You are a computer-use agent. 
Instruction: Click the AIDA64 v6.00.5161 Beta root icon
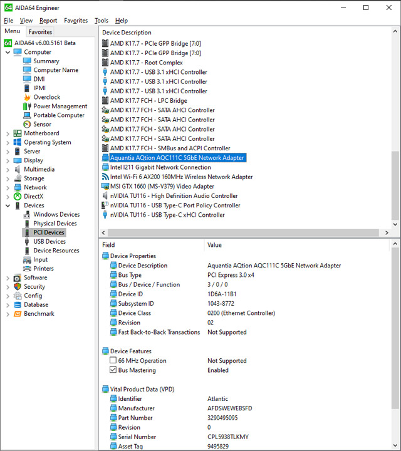pos(8,43)
